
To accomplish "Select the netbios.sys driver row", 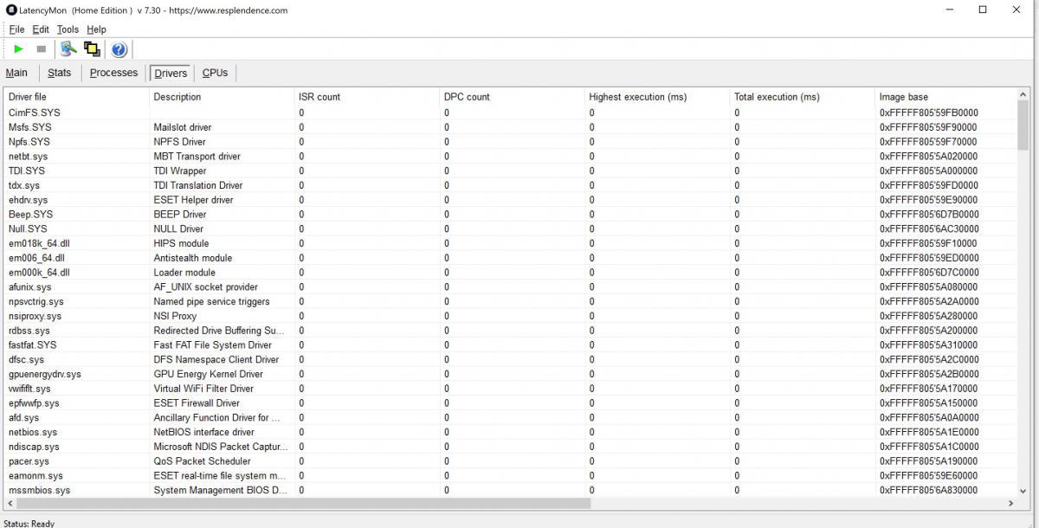I will pyautogui.click(x=511, y=432).
